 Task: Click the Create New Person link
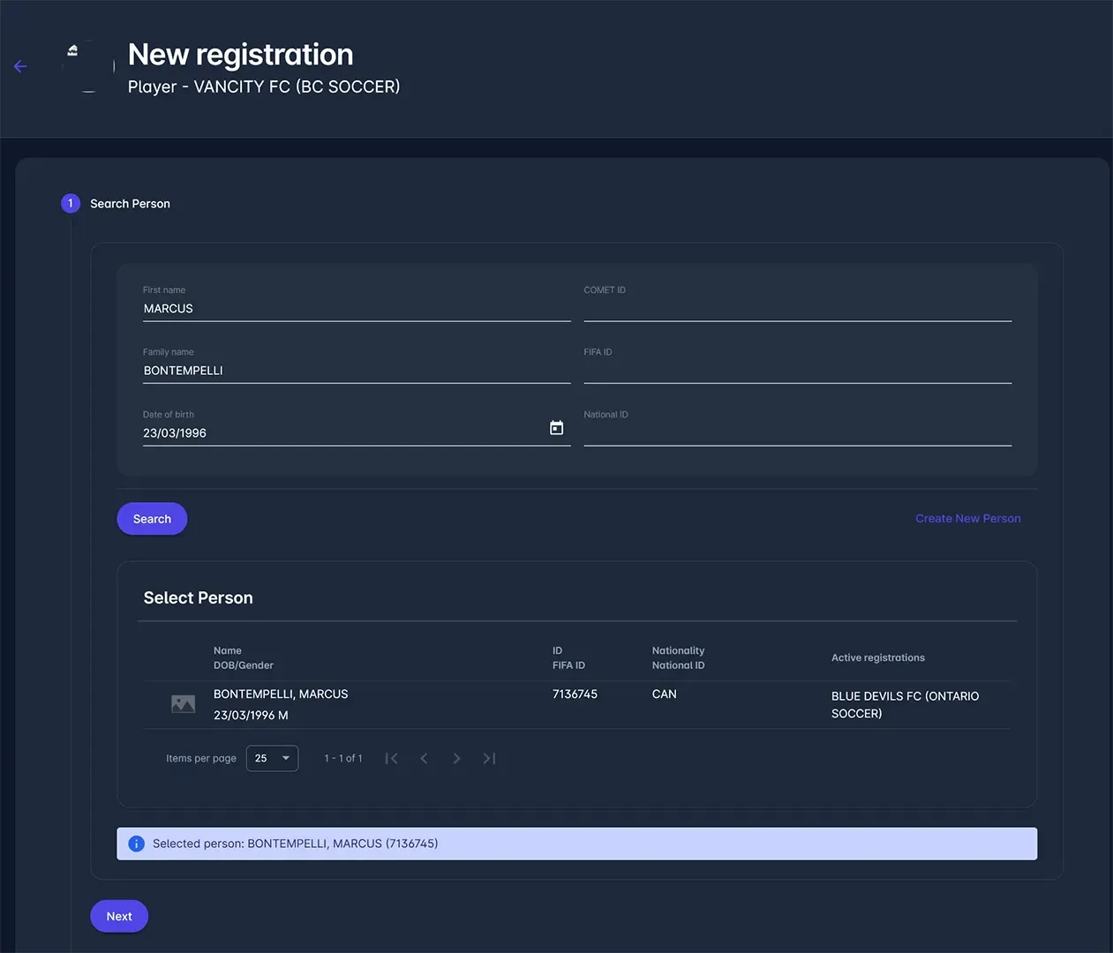pyautogui.click(x=967, y=519)
